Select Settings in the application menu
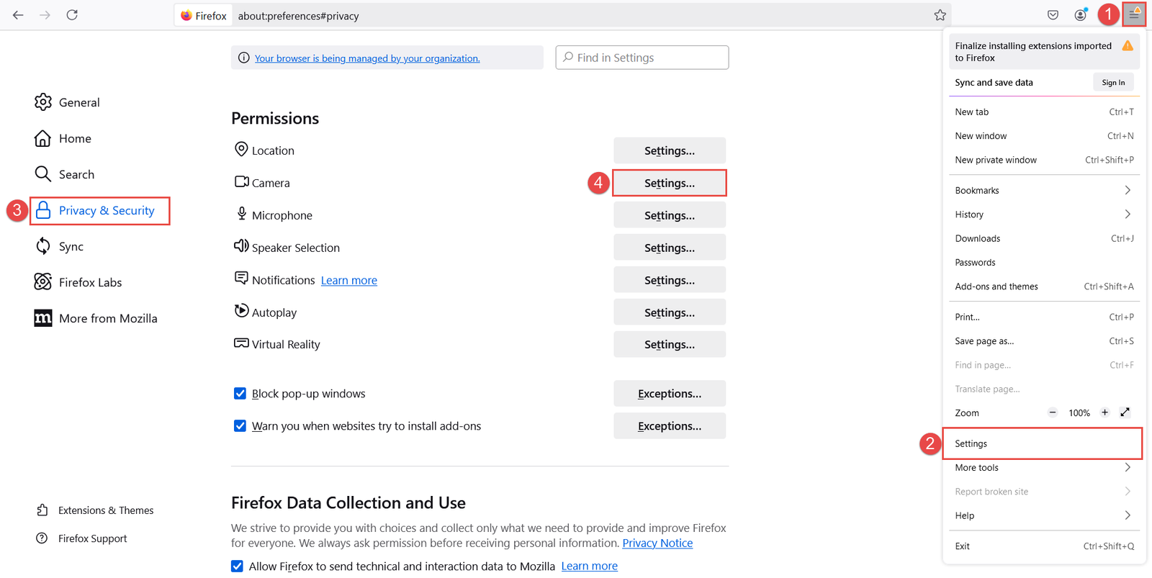 [1043, 443]
